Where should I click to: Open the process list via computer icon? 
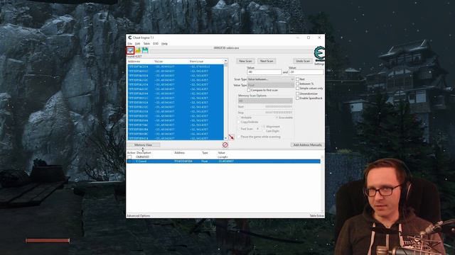click(x=130, y=50)
